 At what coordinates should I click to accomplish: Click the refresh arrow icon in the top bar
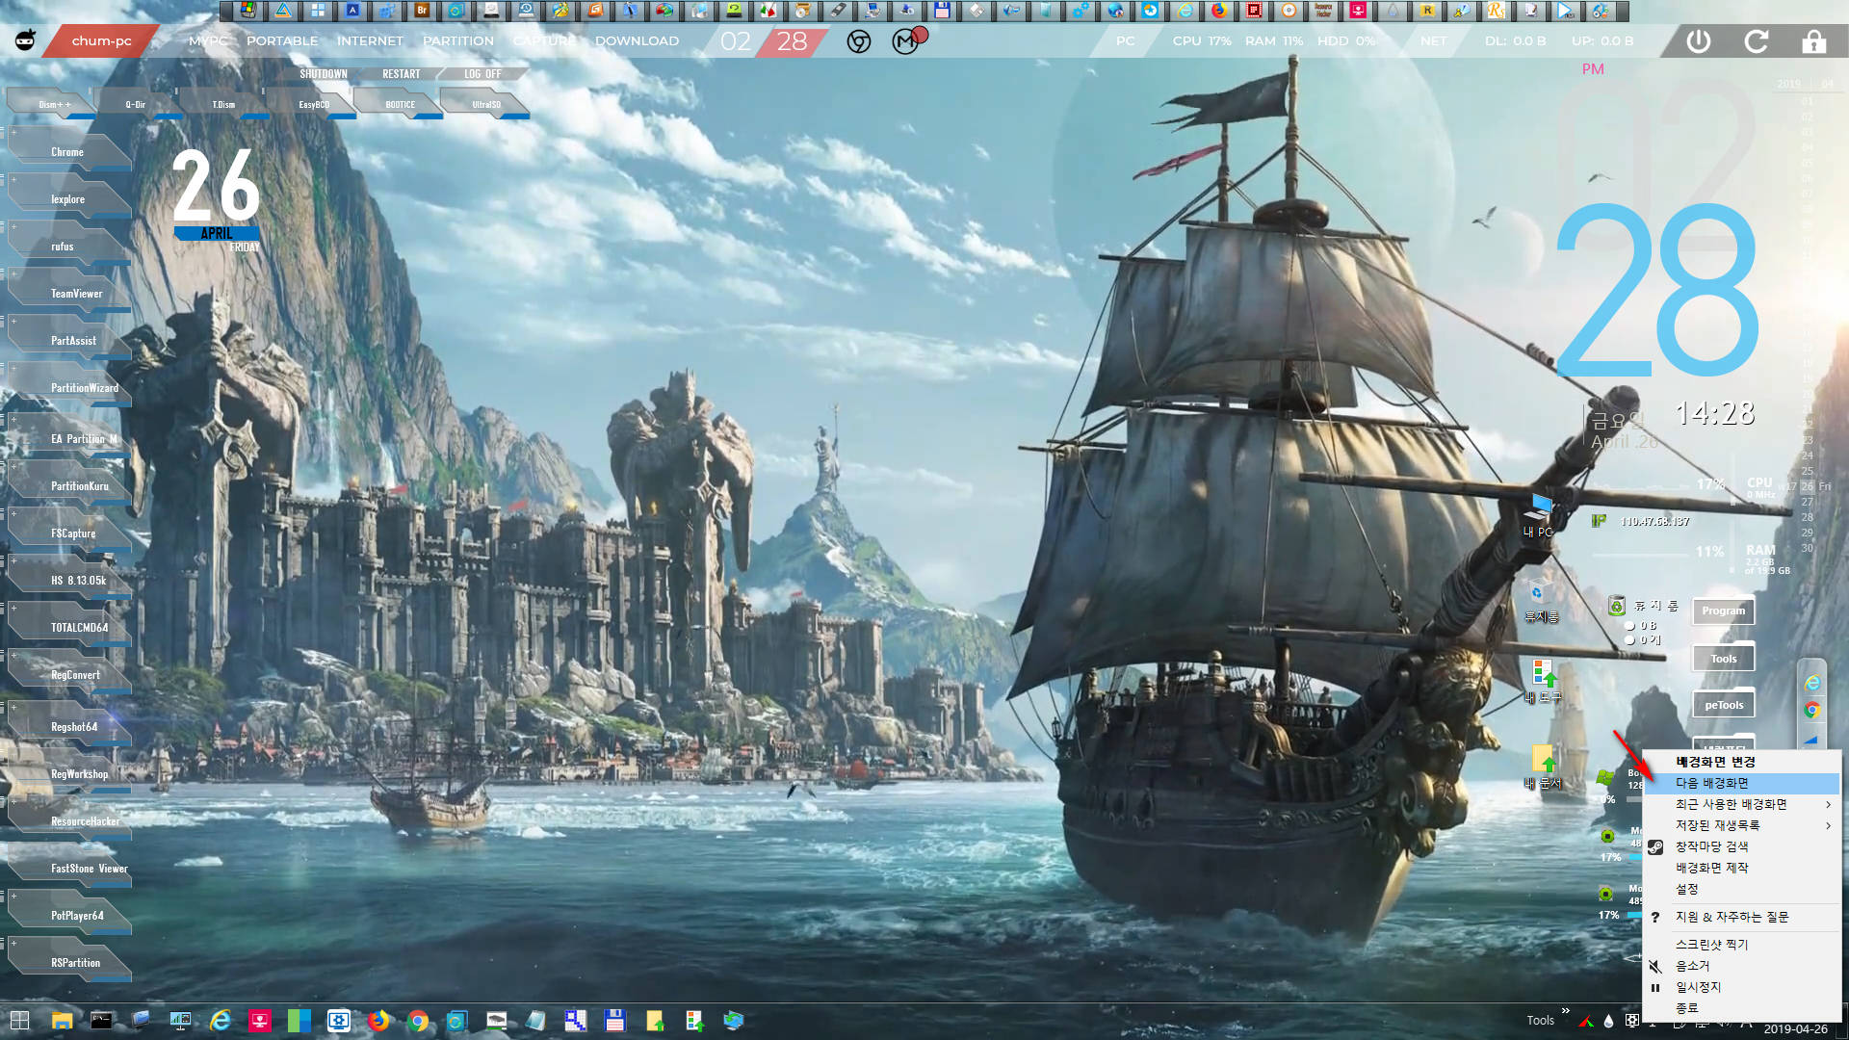[1757, 41]
